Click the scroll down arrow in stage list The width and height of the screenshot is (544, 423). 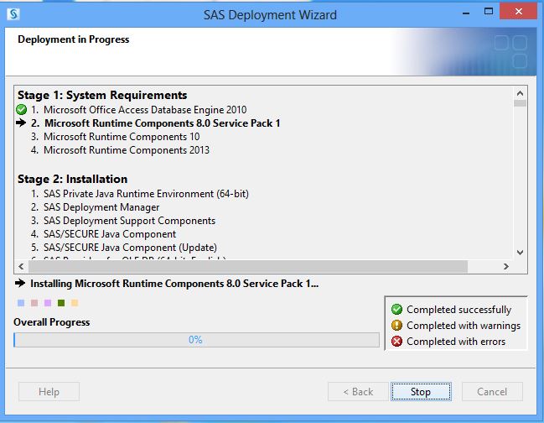click(520, 253)
